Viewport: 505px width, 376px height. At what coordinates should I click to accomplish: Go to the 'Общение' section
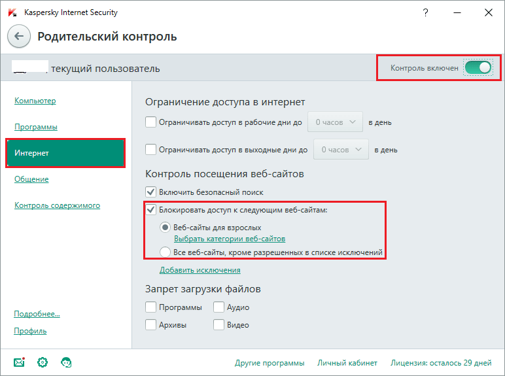(31, 179)
